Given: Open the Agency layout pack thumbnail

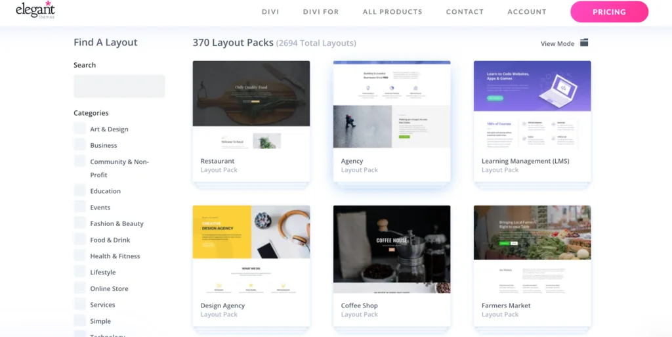Looking at the screenshot, I should pos(392,105).
